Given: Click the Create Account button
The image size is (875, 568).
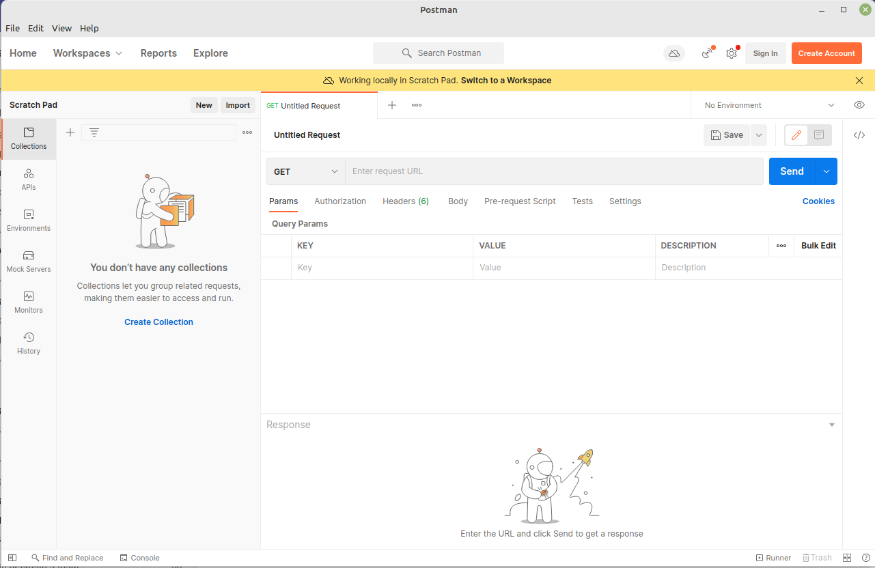Looking at the screenshot, I should 827,53.
